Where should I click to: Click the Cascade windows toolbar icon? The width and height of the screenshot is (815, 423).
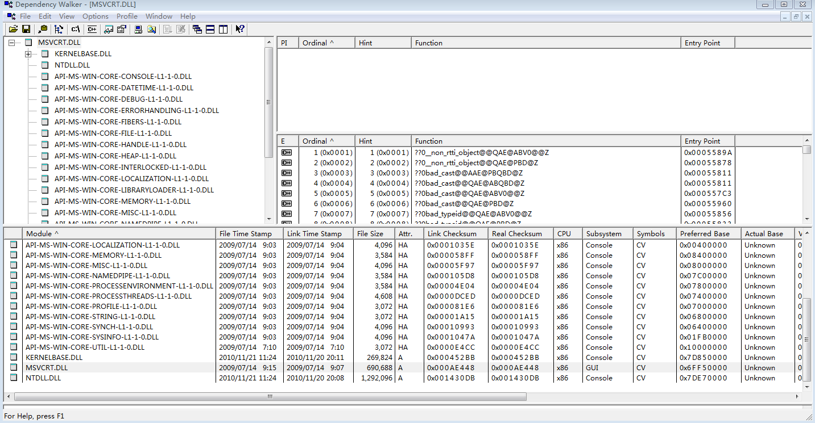point(197,29)
